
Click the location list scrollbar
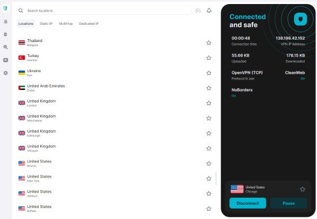(x=216, y=178)
